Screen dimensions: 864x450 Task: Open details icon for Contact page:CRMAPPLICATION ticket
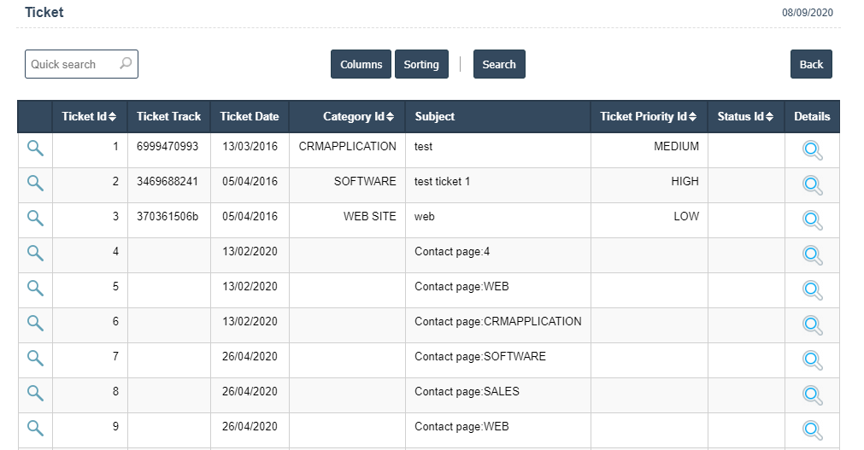[812, 325]
